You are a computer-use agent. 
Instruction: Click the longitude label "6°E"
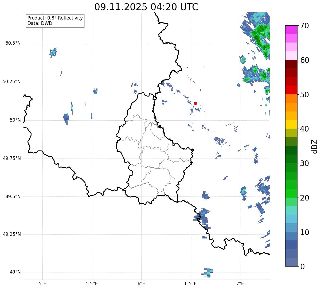click(x=141, y=283)
